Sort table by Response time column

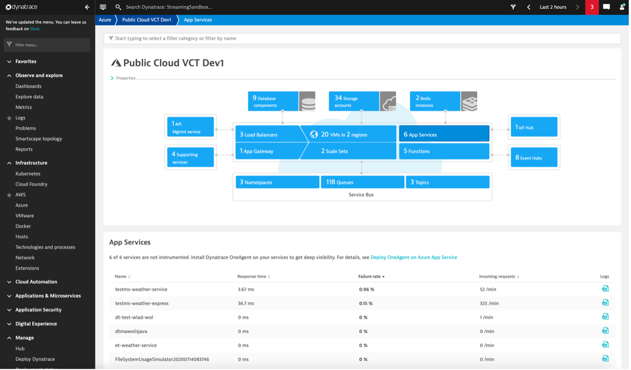(x=253, y=277)
